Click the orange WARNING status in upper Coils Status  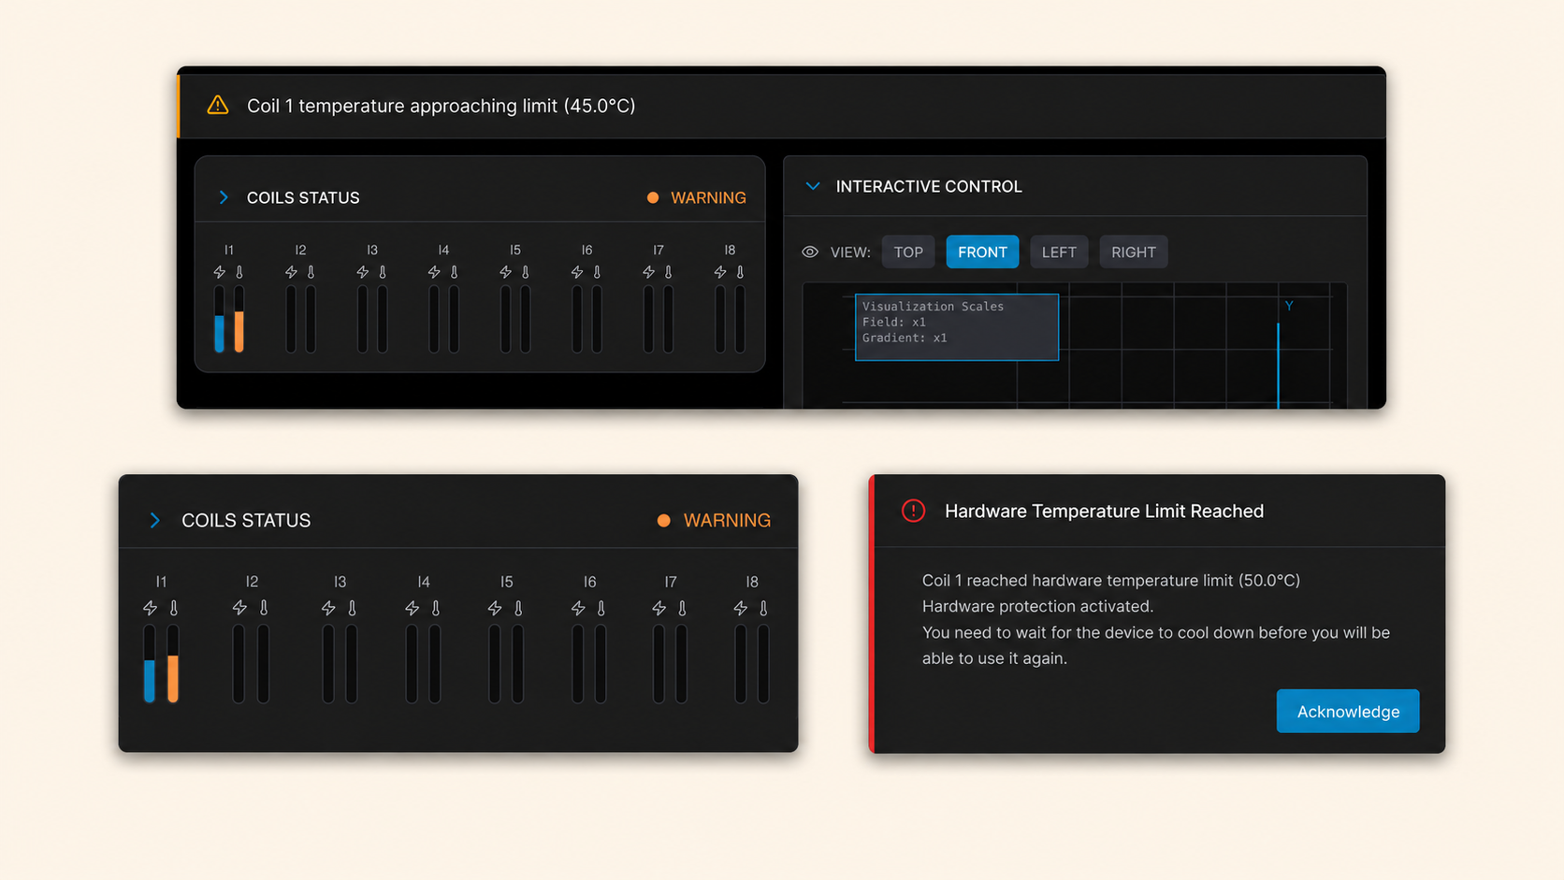click(x=697, y=198)
